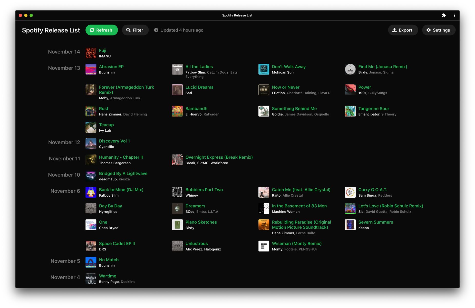Open the Unlustrous release link
This screenshot has height=308, width=475.
[x=197, y=243]
